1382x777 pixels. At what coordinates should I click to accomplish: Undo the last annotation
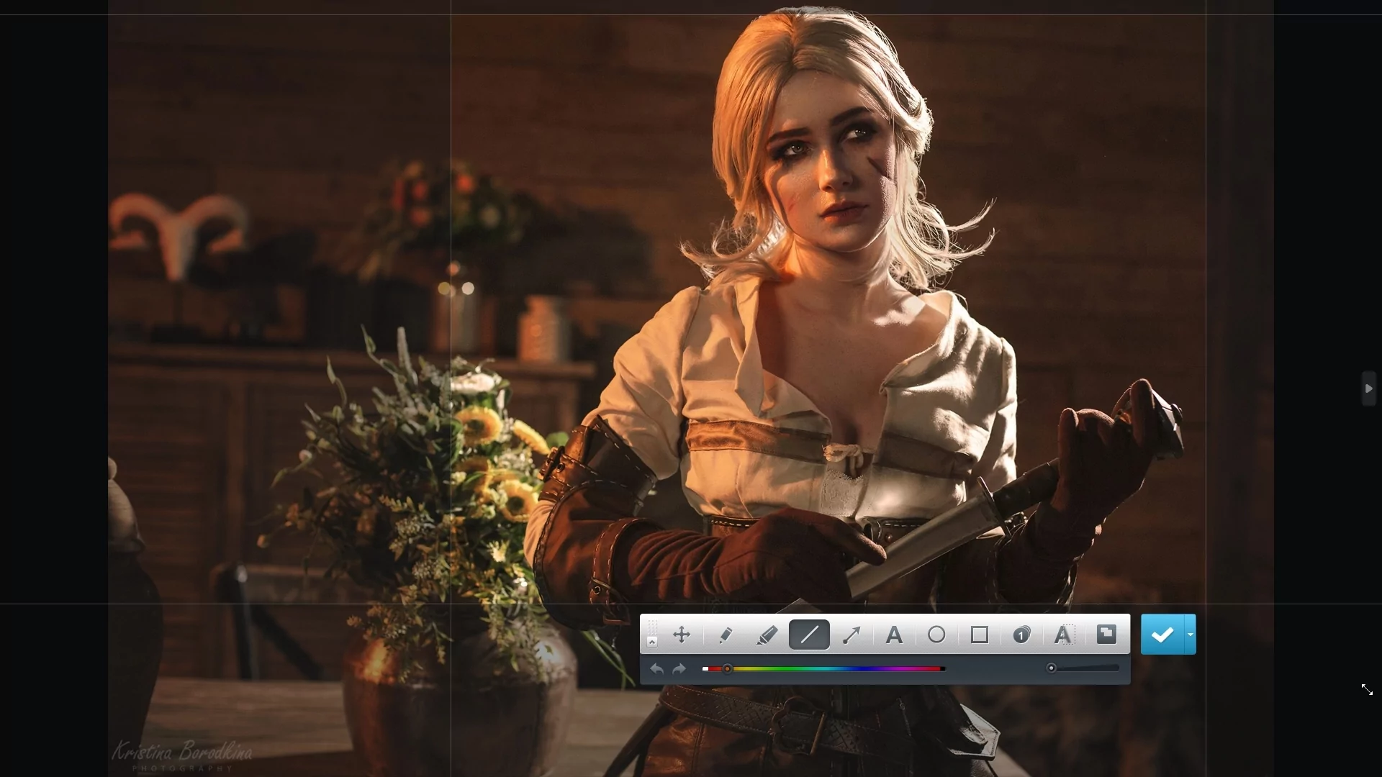(x=656, y=669)
